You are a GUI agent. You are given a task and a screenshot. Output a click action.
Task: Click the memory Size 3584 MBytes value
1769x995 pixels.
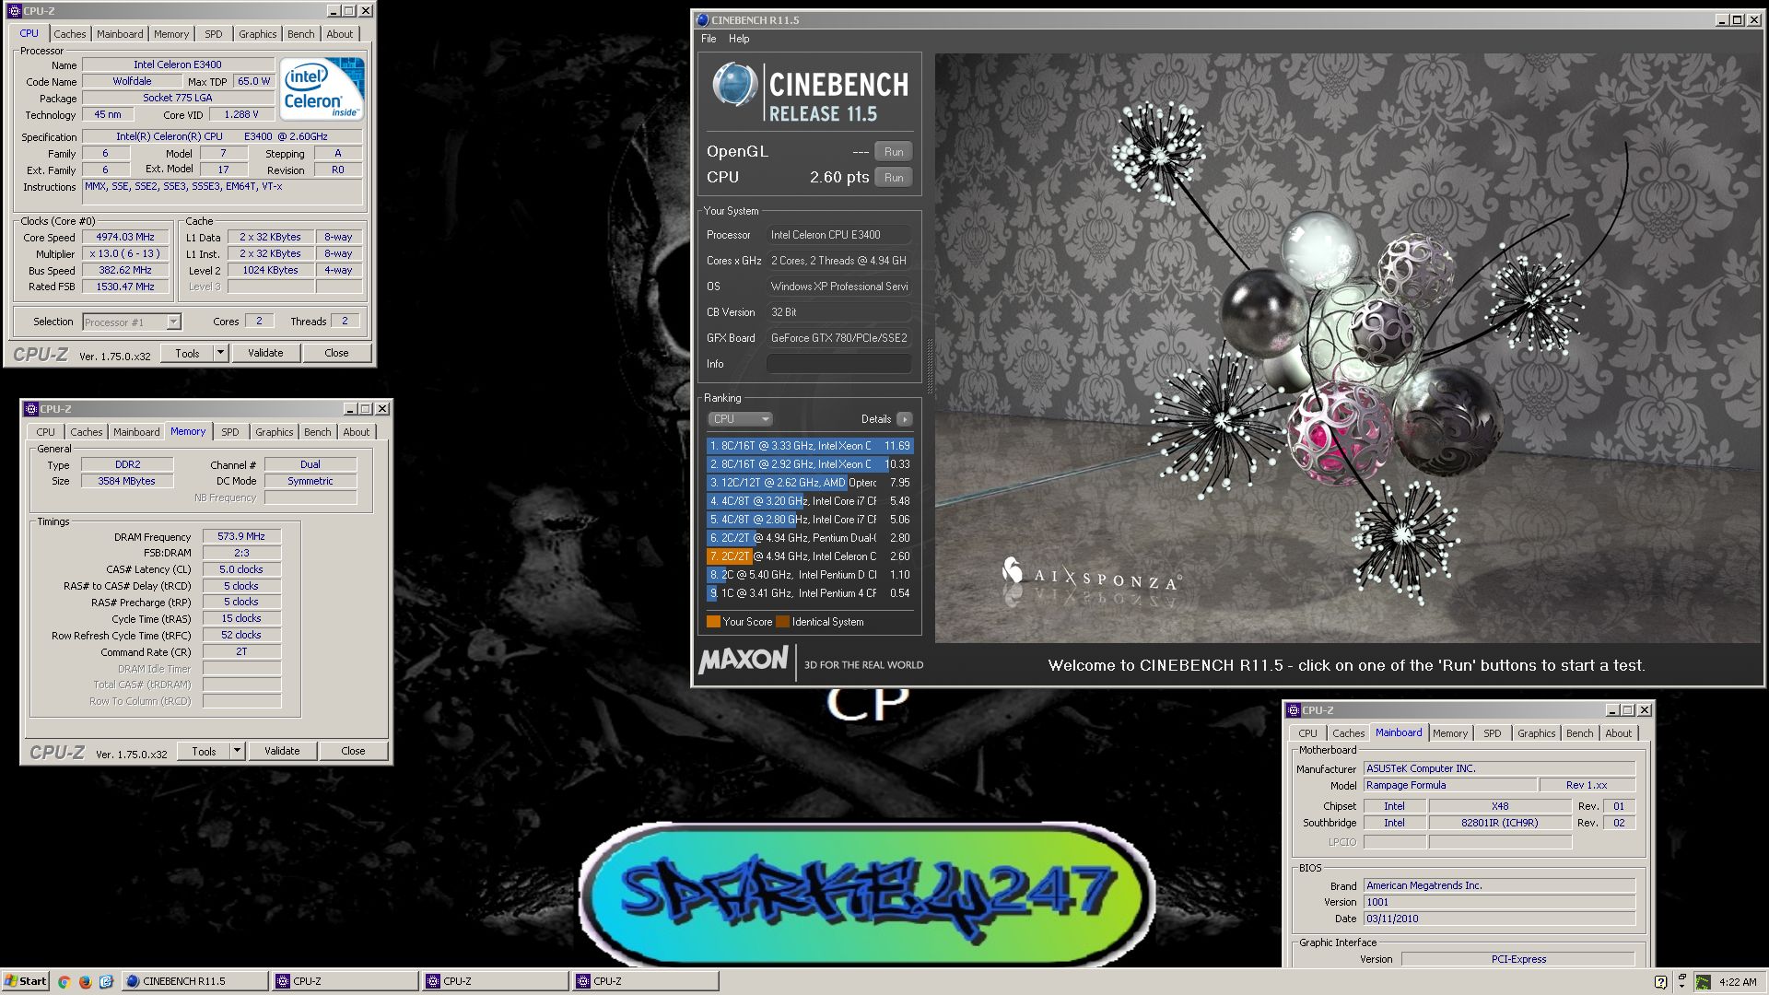(127, 481)
